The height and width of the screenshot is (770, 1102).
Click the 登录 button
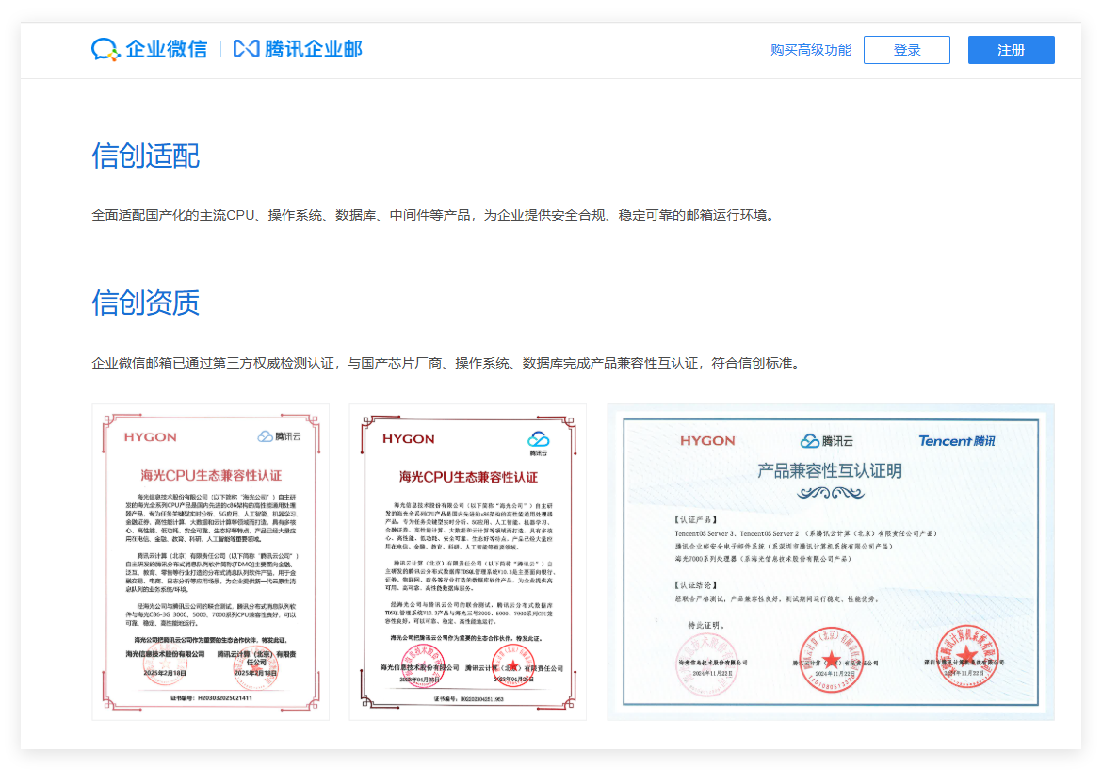tap(907, 50)
